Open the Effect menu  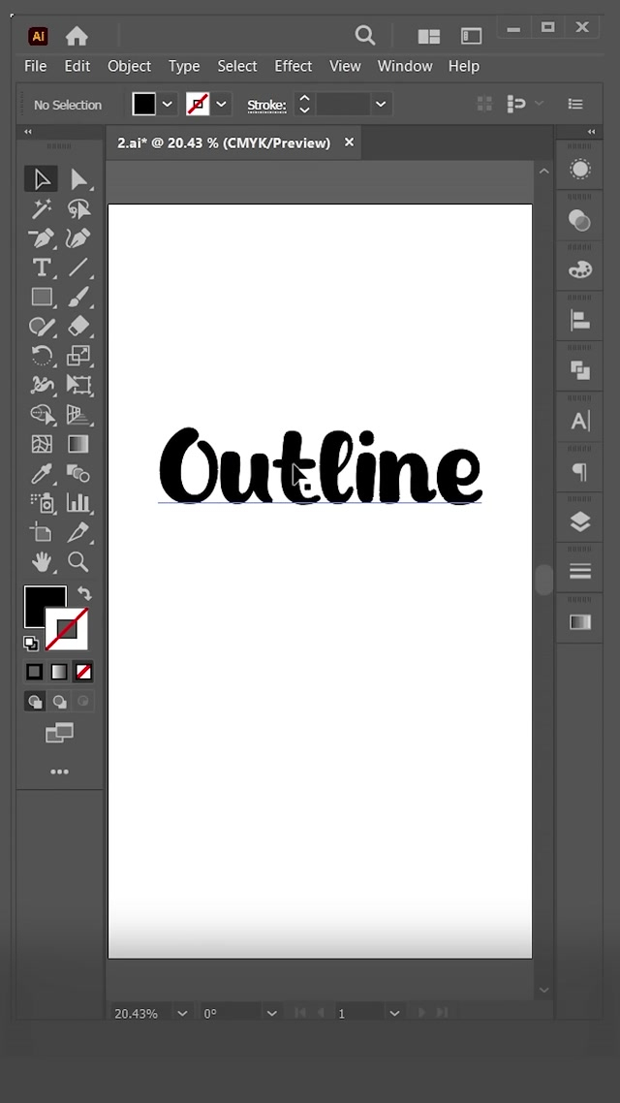point(293,66)
